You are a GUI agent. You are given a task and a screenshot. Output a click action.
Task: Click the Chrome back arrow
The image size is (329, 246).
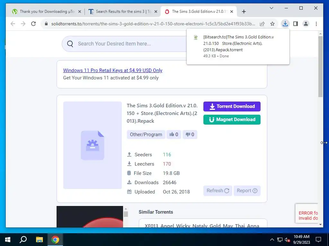tap(13, 24)
